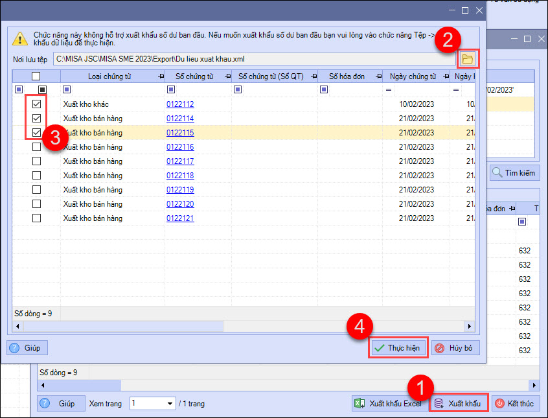Click the Nơi lưu tệp file path field
The height and width of the screenshot is (418, 548).
pos(253,59)
